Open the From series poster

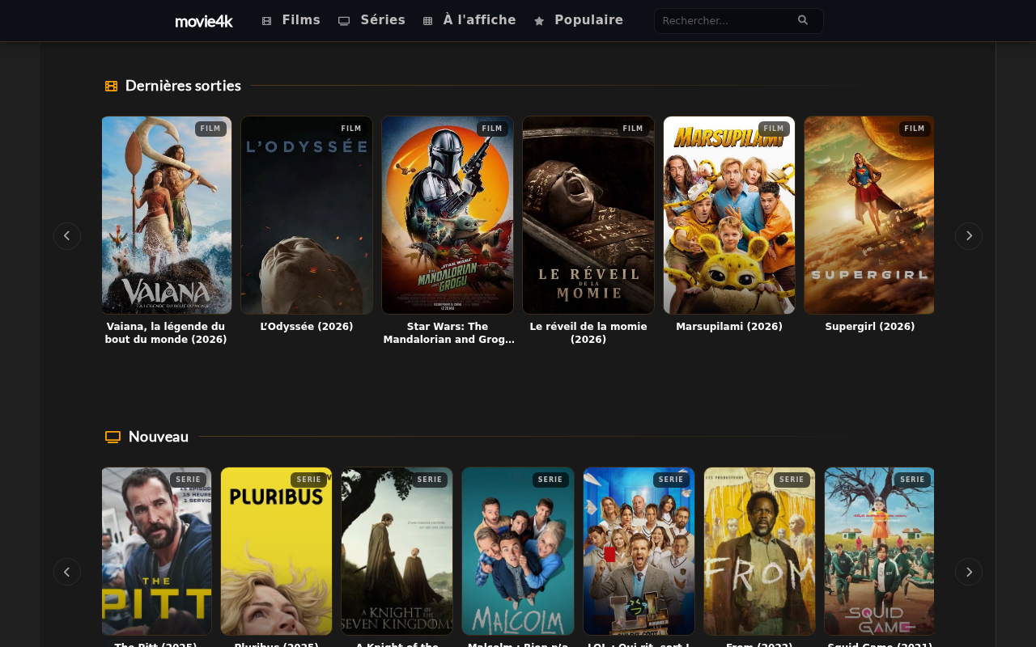click(760, 552)
